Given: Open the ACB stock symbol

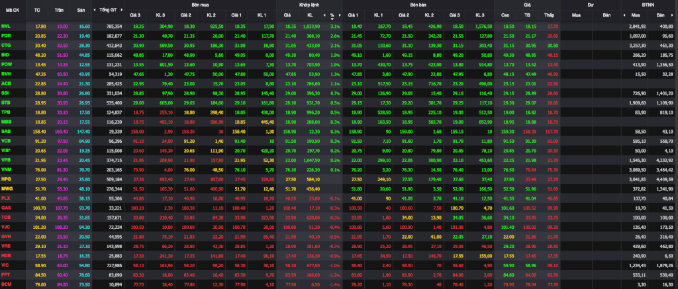Looking at the screenshot, I should [x=6, y=83].
